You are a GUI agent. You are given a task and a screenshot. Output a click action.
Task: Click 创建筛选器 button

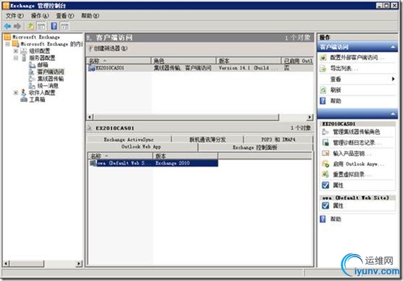[108, 48]
